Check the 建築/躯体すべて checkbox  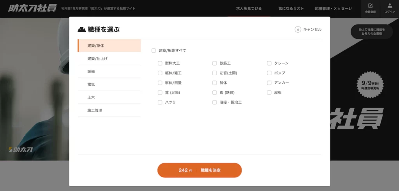tap(154, 50)
